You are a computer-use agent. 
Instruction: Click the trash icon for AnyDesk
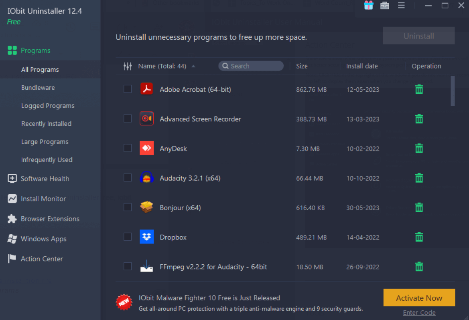click(x=419, y=148)
